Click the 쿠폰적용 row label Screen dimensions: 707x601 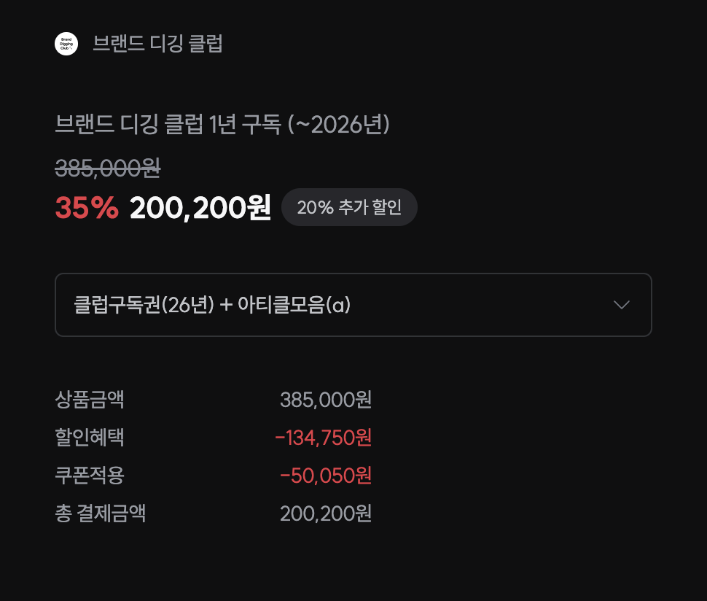pos(90,476)
